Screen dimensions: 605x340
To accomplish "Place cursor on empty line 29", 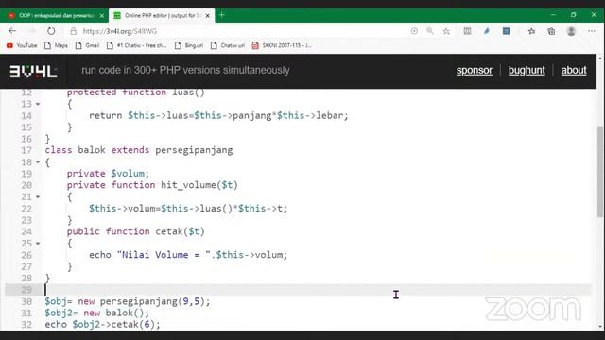I will pos(317,290).
